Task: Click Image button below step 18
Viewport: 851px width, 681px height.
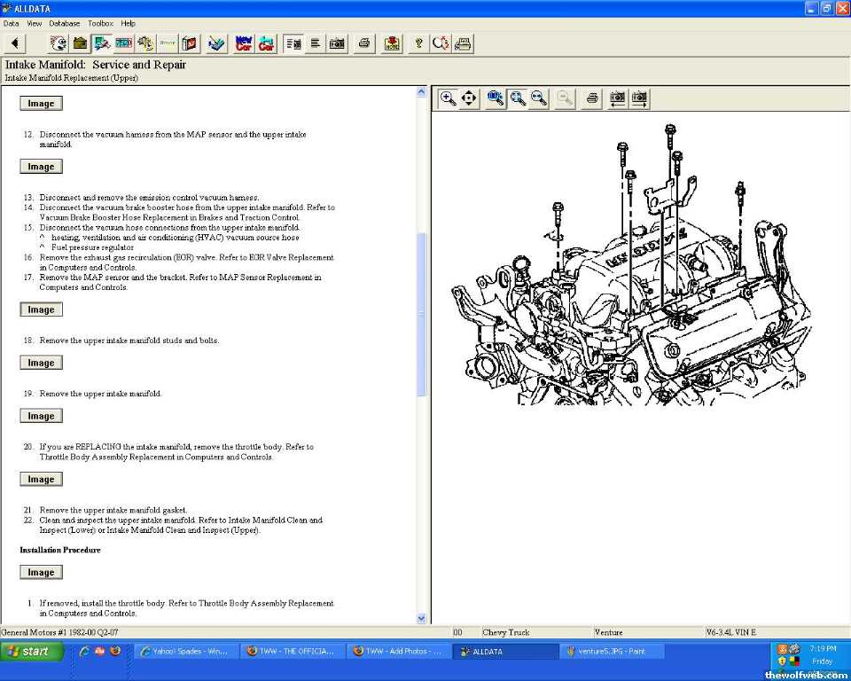Action: click(41, 363)
